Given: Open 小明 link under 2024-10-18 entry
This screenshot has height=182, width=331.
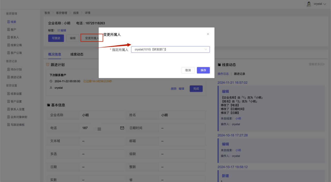Looking at the screenshot, I should (238, 150).
